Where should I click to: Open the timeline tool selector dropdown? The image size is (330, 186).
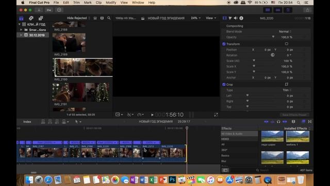click(78, 122)
